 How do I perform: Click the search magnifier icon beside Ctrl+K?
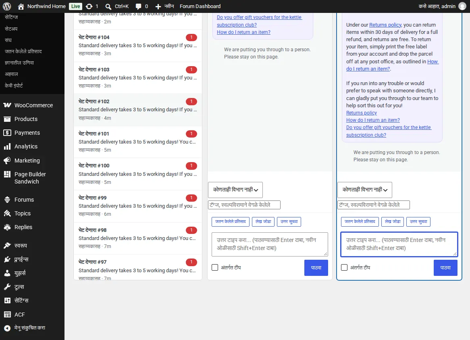[108, 6]
